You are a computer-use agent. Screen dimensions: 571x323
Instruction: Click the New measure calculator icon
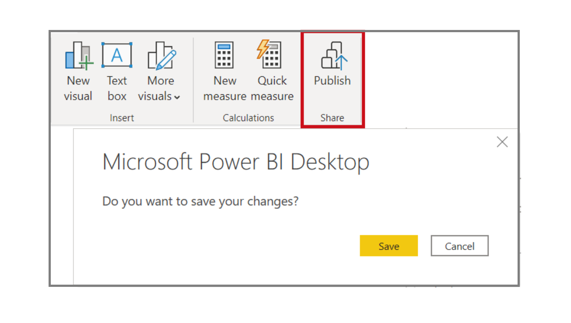[x=224, y=55]
